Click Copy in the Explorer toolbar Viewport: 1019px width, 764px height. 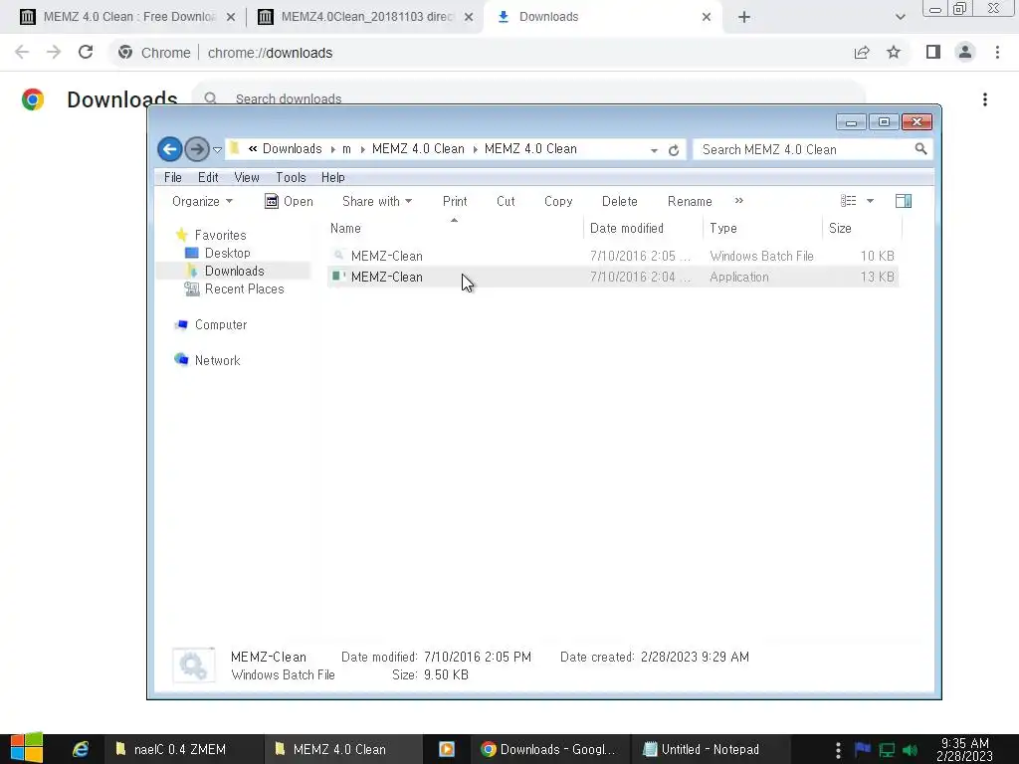[558, 201]
